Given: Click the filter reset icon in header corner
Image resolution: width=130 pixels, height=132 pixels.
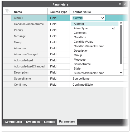Looking at the screenshot, I should (7, 11).
